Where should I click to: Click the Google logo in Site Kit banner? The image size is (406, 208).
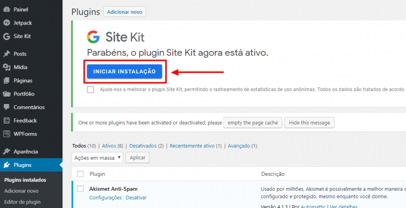tap(93, 37)
